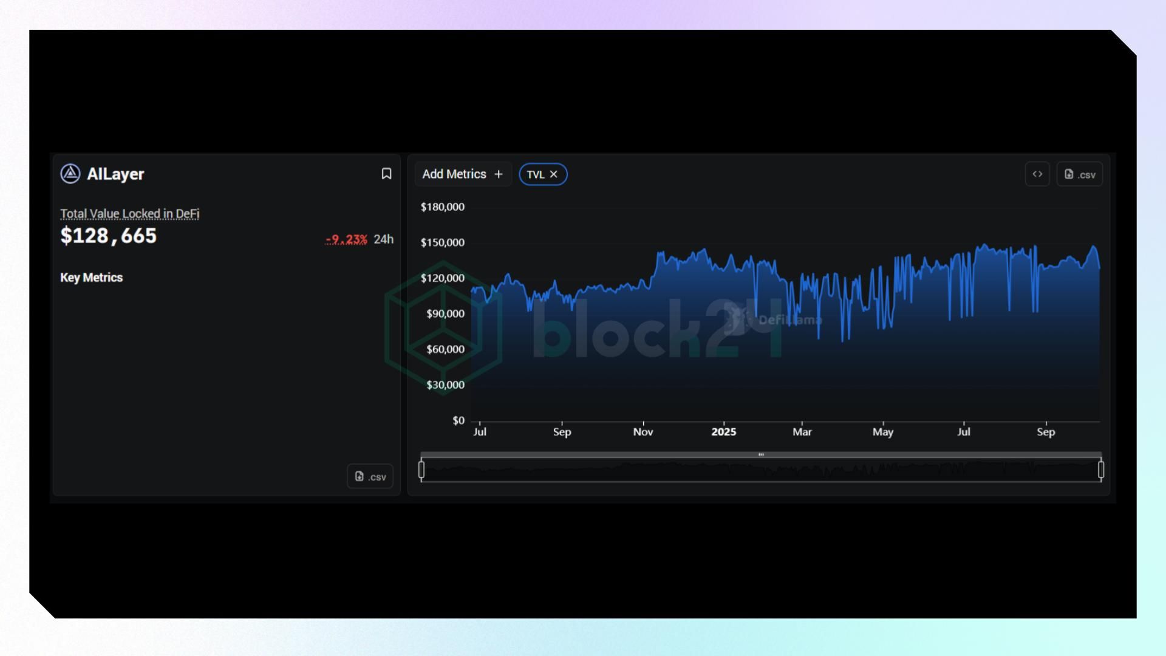
Task: Click the Nov label on time axis
Action: [643, 432]
